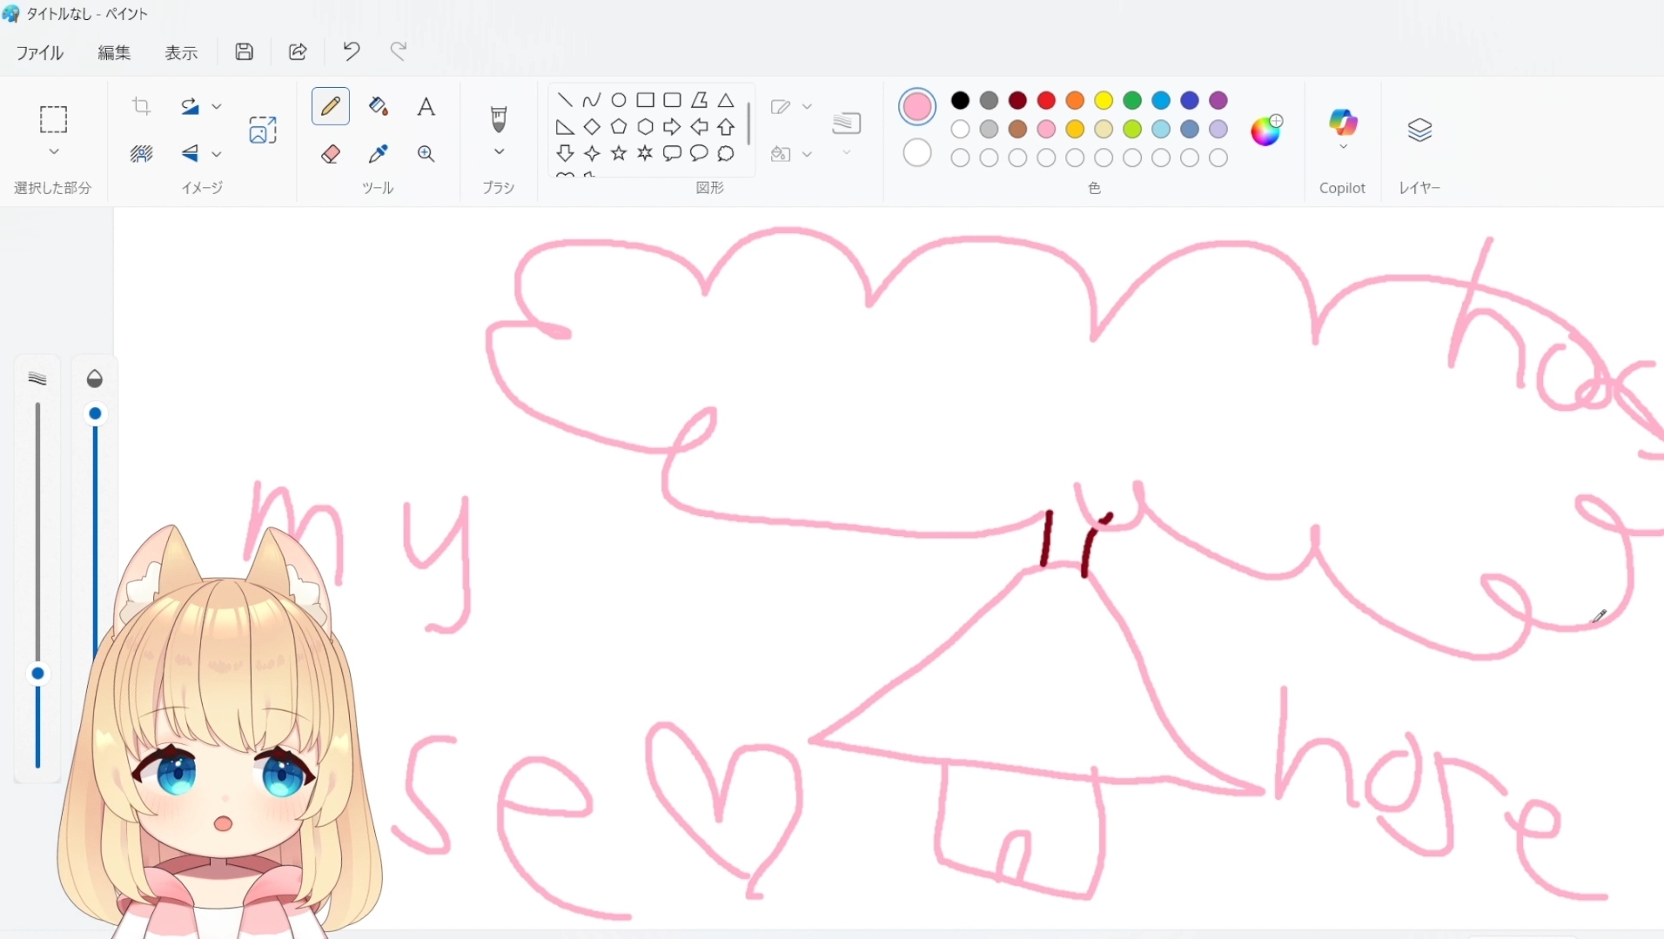Select the Text tool
The width and height of the screenshot is (1664, 939).
[x=426, y=106]
